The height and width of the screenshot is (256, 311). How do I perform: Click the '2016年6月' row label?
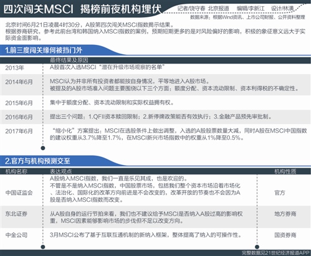(19, 117)
